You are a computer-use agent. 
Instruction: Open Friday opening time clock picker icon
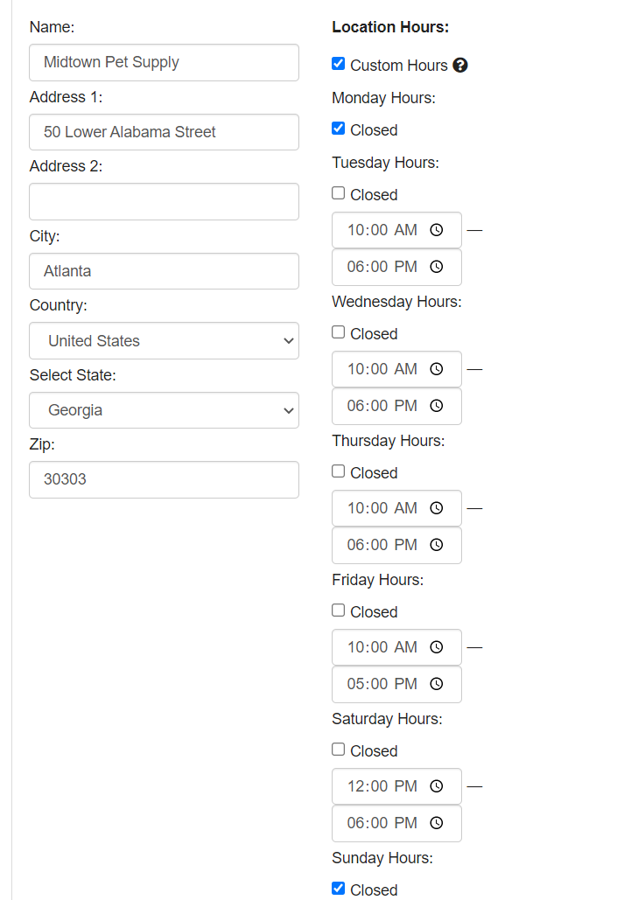click(437, 647)
